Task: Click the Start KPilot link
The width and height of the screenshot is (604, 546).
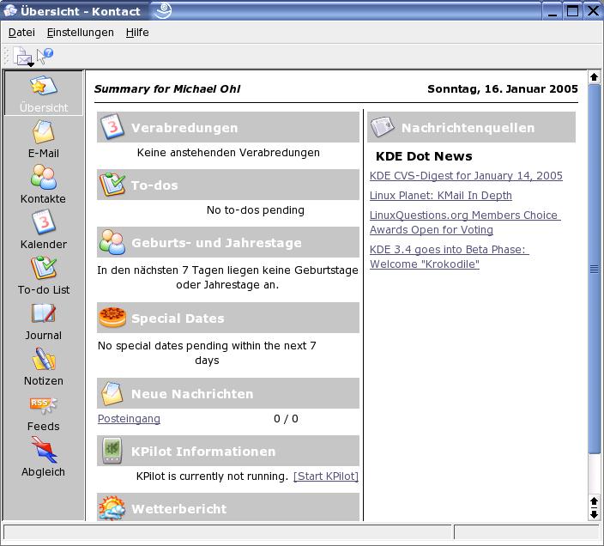Action: 326,476
